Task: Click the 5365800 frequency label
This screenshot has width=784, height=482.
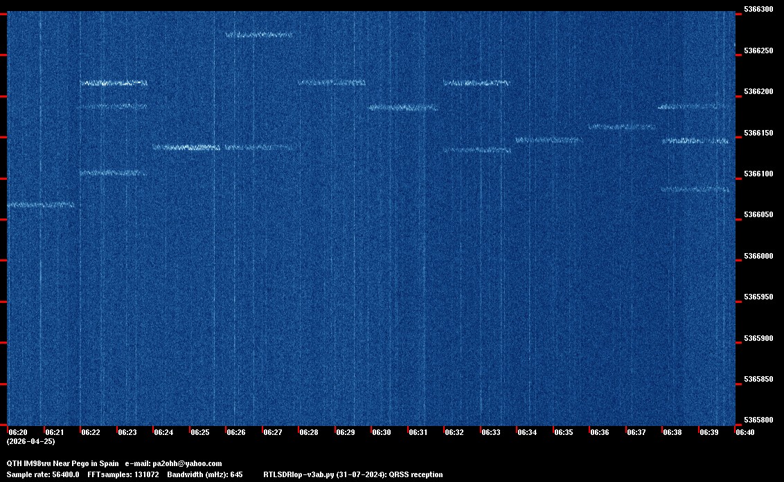Action: pos(758,420)
